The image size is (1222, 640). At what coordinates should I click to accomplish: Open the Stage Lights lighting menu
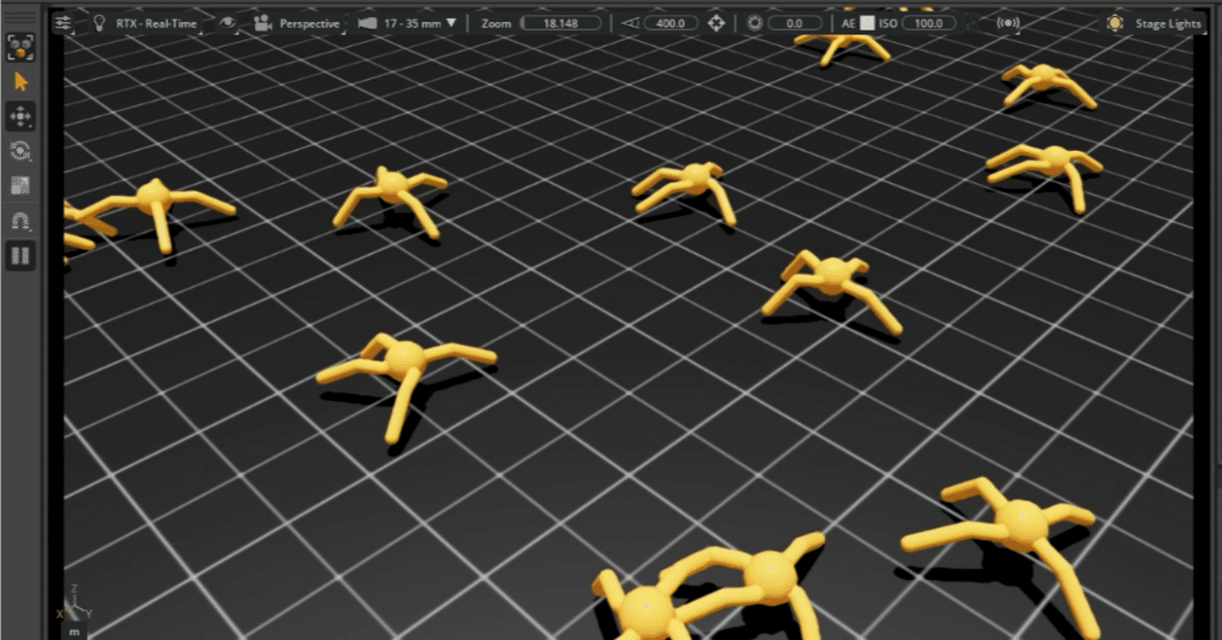[x=1168, y=23]
